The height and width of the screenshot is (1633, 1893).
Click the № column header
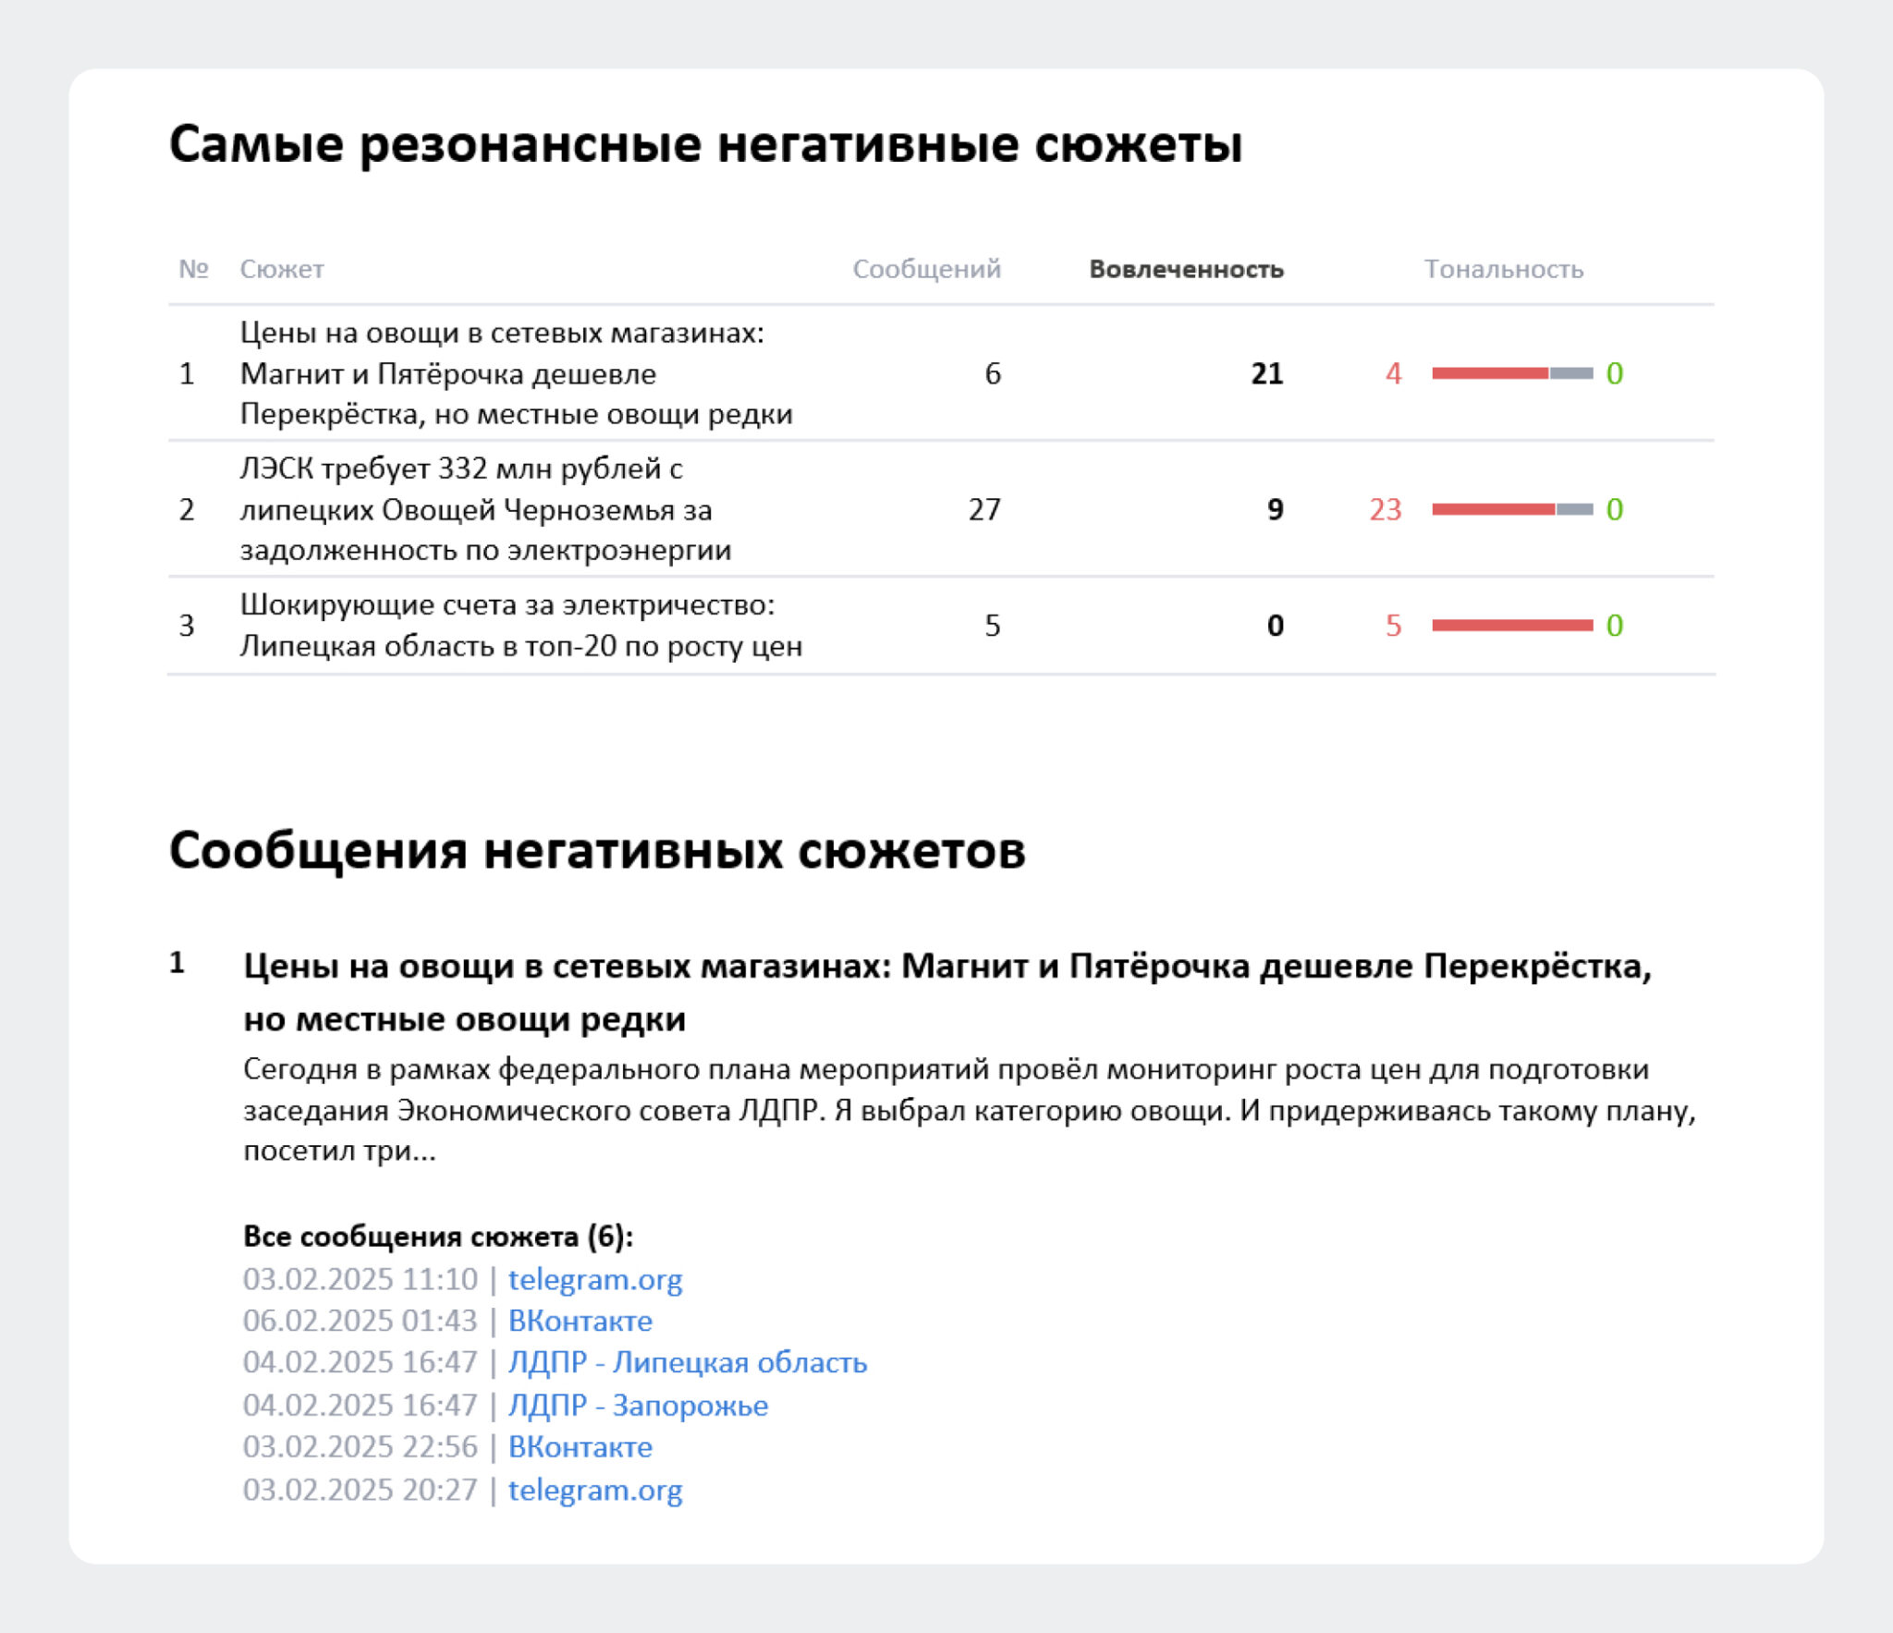(x=193, y=269)
